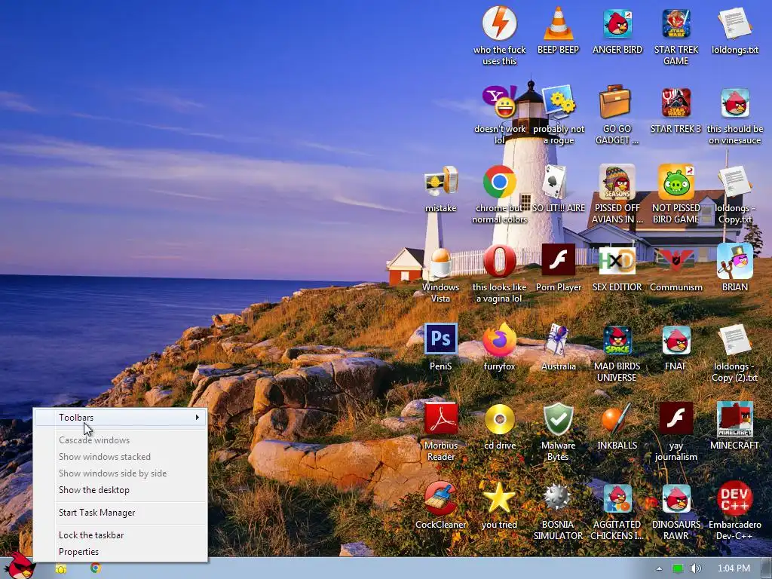Viewport: 772px width, 579px height.
Task: Open the Flash icon labeled yay journalism
Action: click(x=676, y=418)
